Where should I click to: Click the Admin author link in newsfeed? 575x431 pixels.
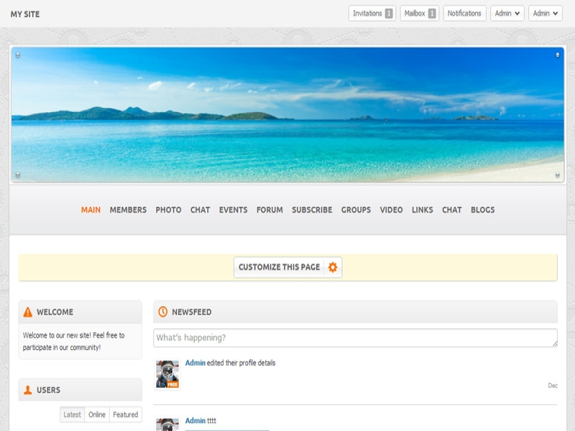pos(195,363)
